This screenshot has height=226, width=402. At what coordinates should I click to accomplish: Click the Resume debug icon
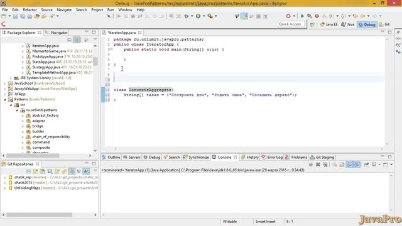click(119, 16)
